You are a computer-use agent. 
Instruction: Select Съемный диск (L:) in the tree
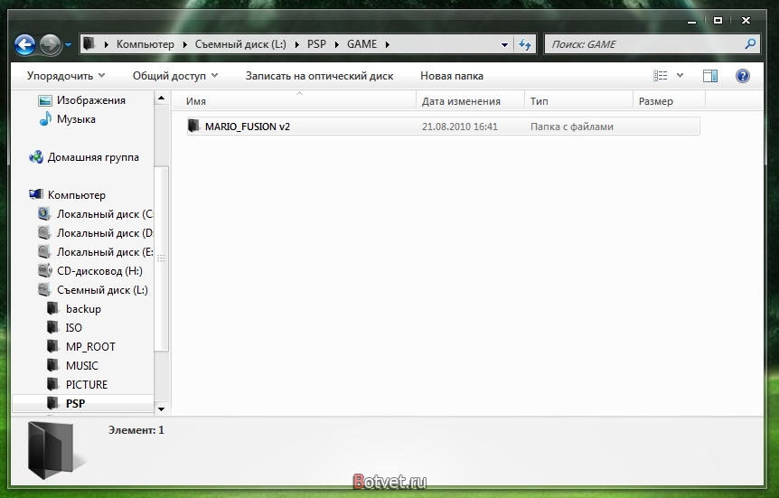102,290
